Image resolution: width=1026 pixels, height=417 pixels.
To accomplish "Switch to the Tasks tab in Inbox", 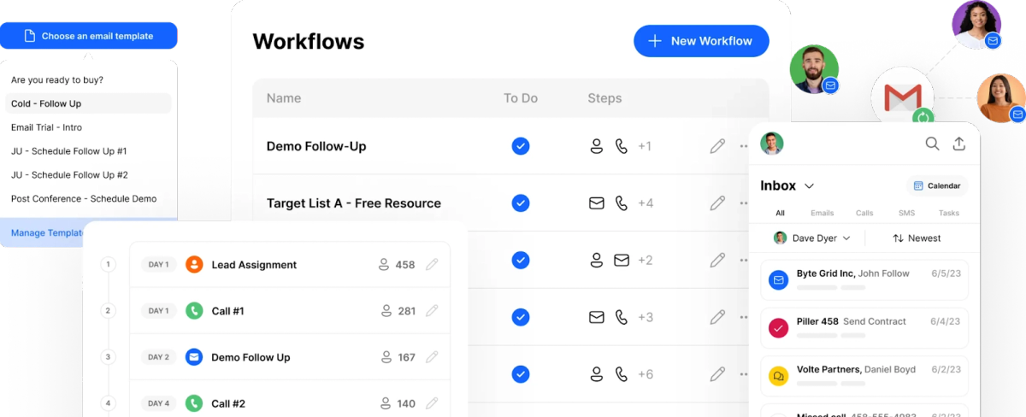I will point(949,213).
